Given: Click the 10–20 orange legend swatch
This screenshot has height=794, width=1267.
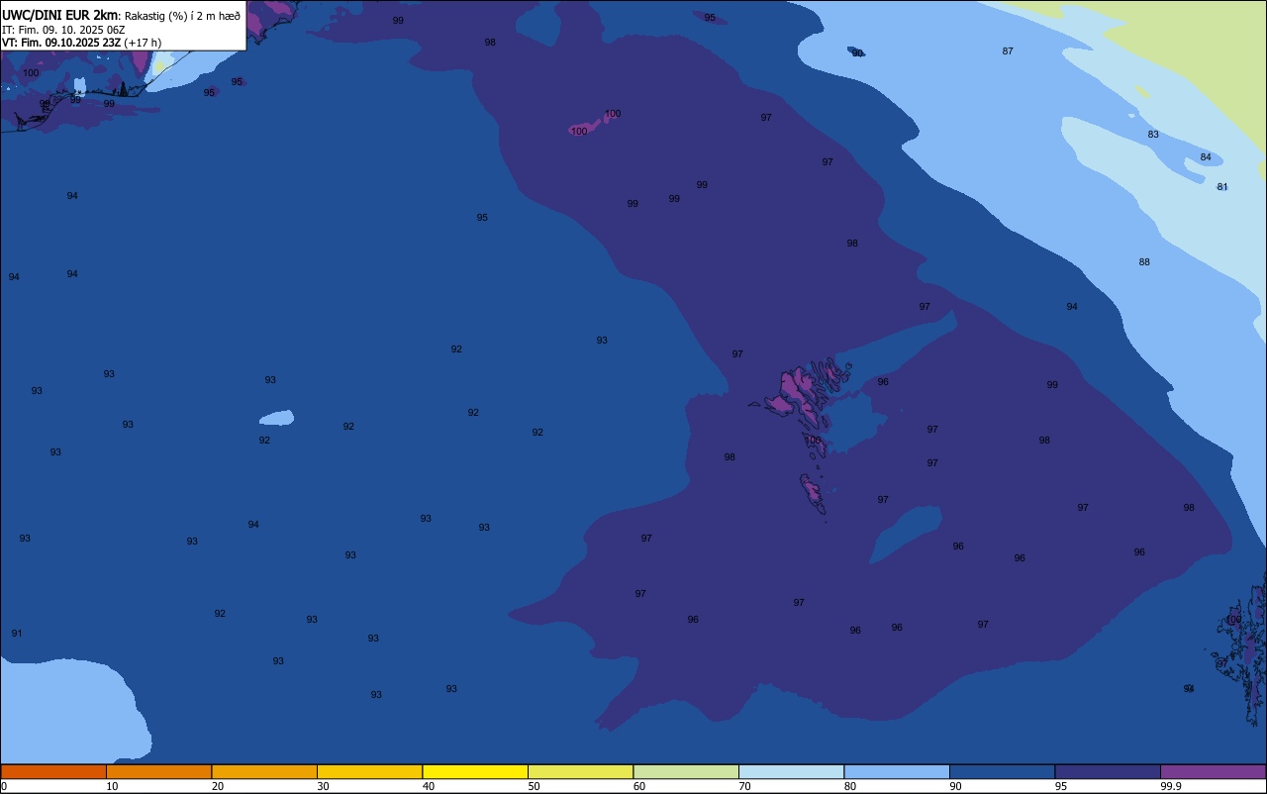Looking at the screenshot, I should click(x=158, y=771).
